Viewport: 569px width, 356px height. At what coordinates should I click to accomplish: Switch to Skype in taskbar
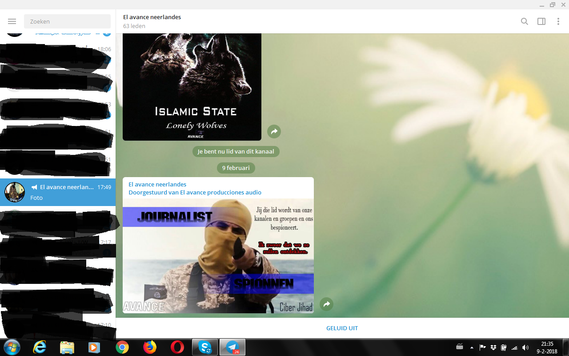(205, 347)
